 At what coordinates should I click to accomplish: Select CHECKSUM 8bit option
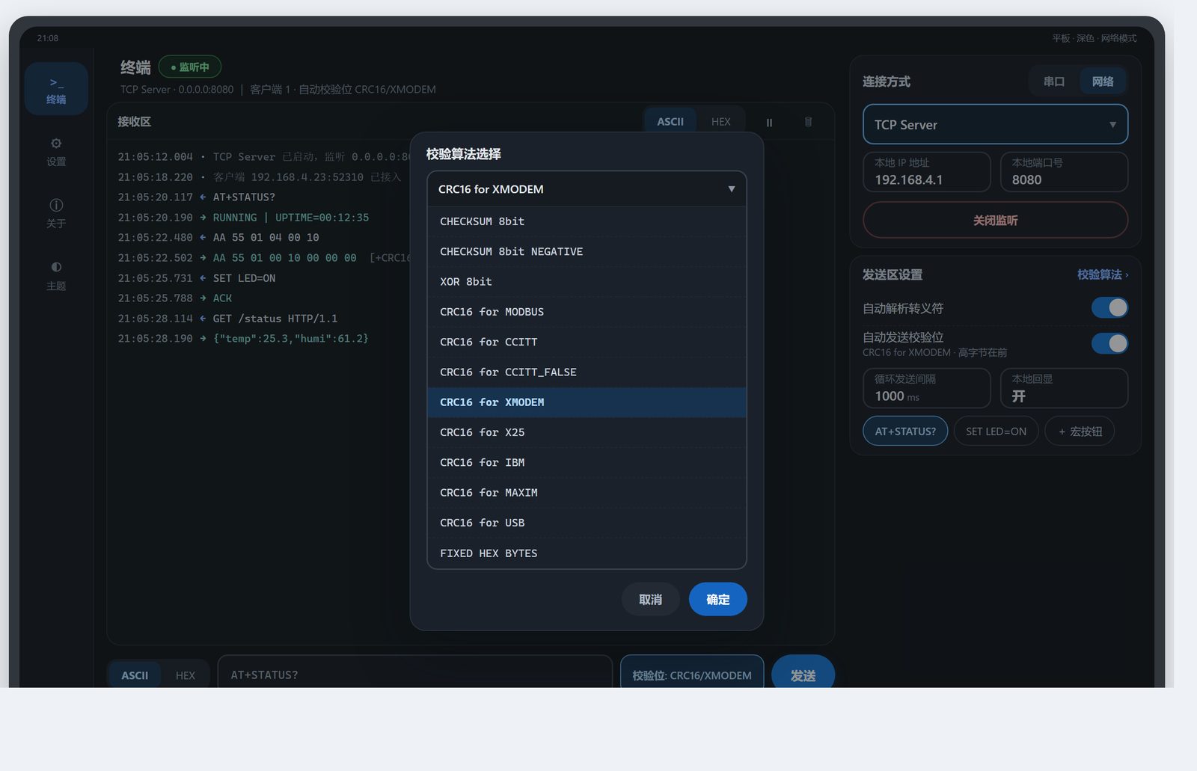(x=587, y=221)
